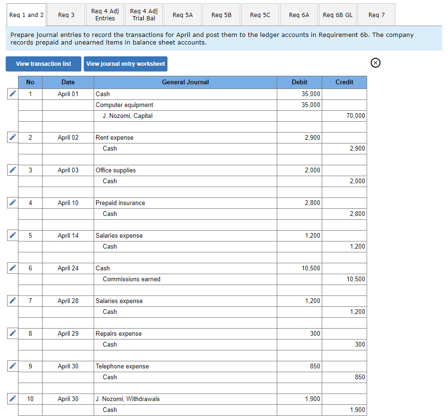This screenshot has width=448, height=420.
Task: Click the 850 credit amount
Action: (344, 377)
